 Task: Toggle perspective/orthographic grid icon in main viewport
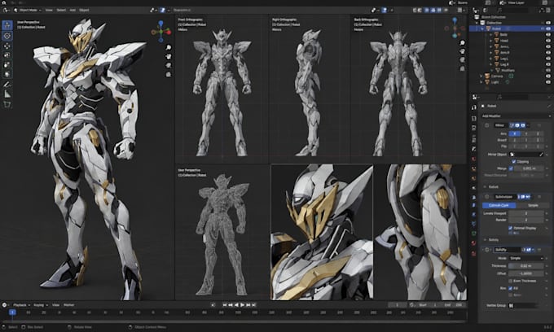pyautogui.click(x=169, y=74)
